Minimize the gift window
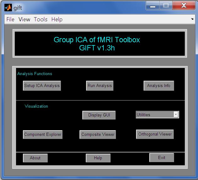The image size is (198, 180). (153, 5)
